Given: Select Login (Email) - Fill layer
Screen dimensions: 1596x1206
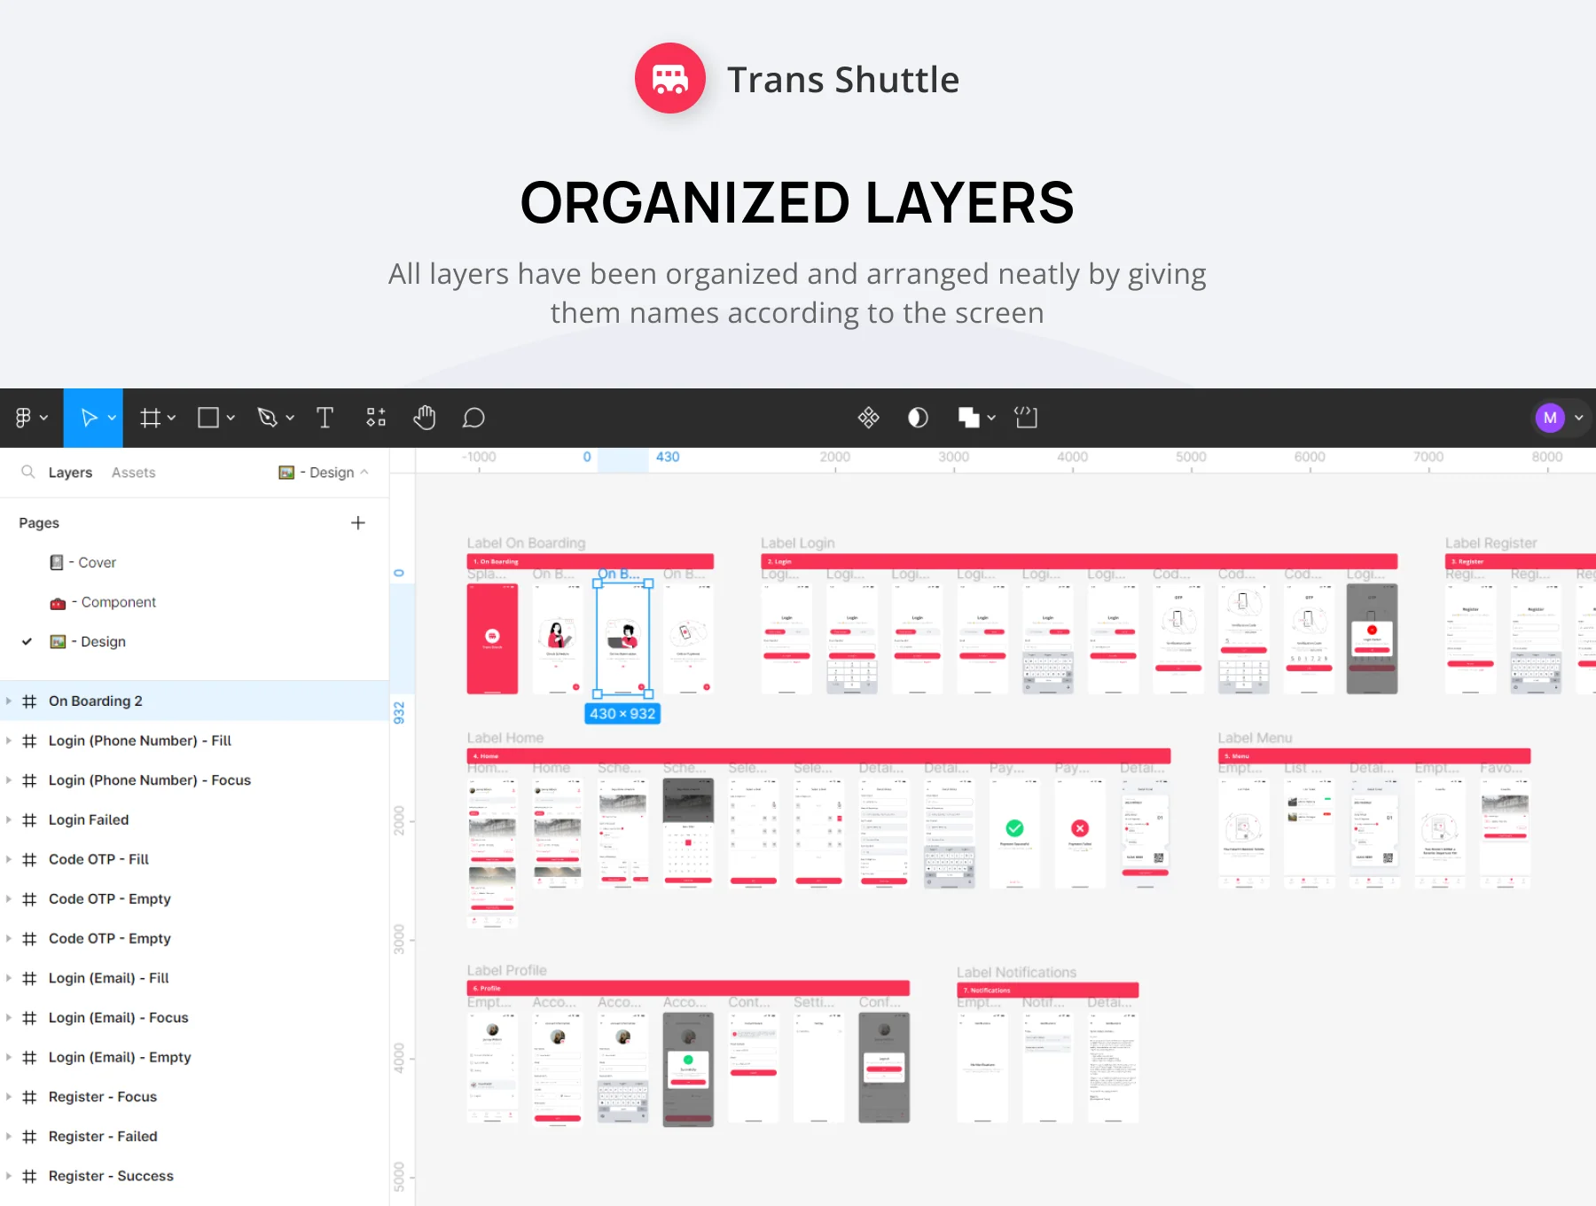Looking at the screenshot, I should 194,978.
